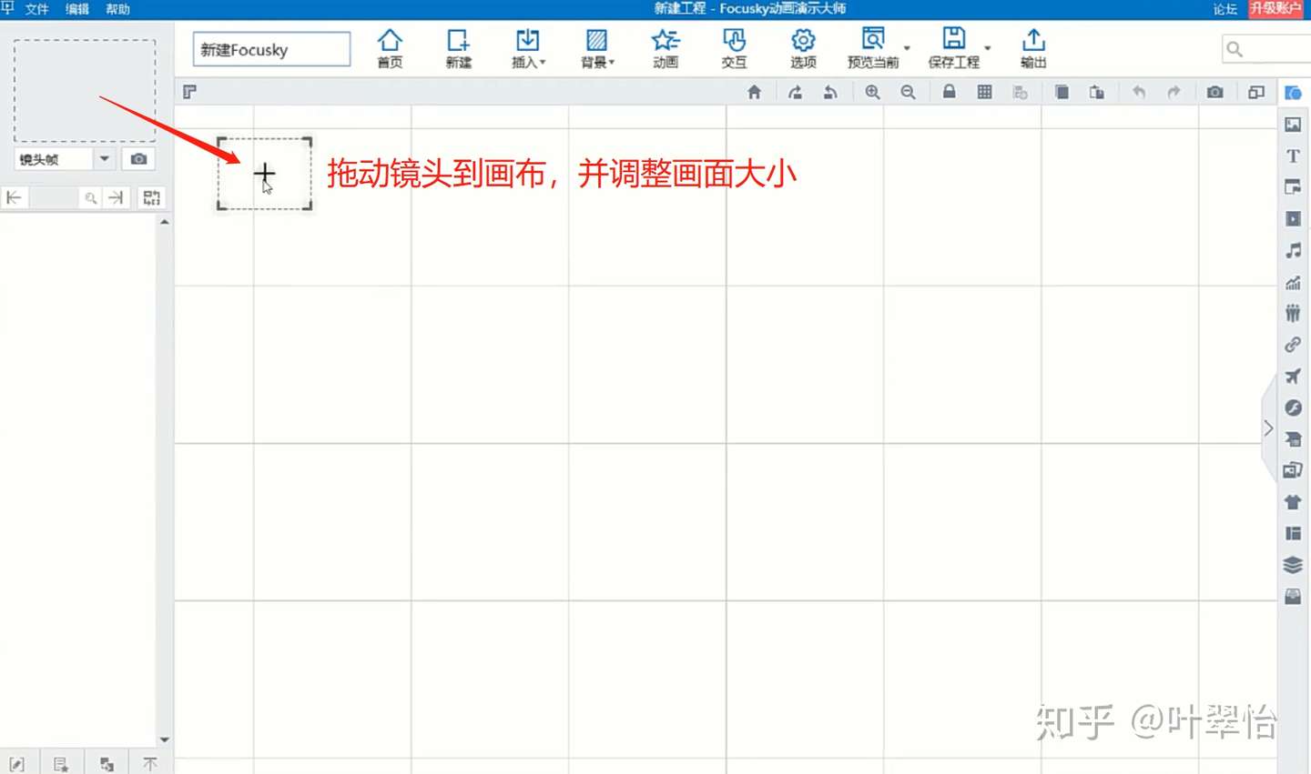
Task: Toggle the lock canvas icon
Action: pos(949,92)
